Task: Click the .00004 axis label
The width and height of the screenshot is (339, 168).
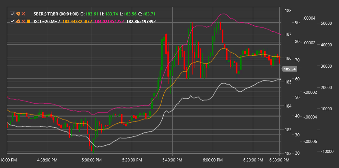Action: [x=309, y=18]
